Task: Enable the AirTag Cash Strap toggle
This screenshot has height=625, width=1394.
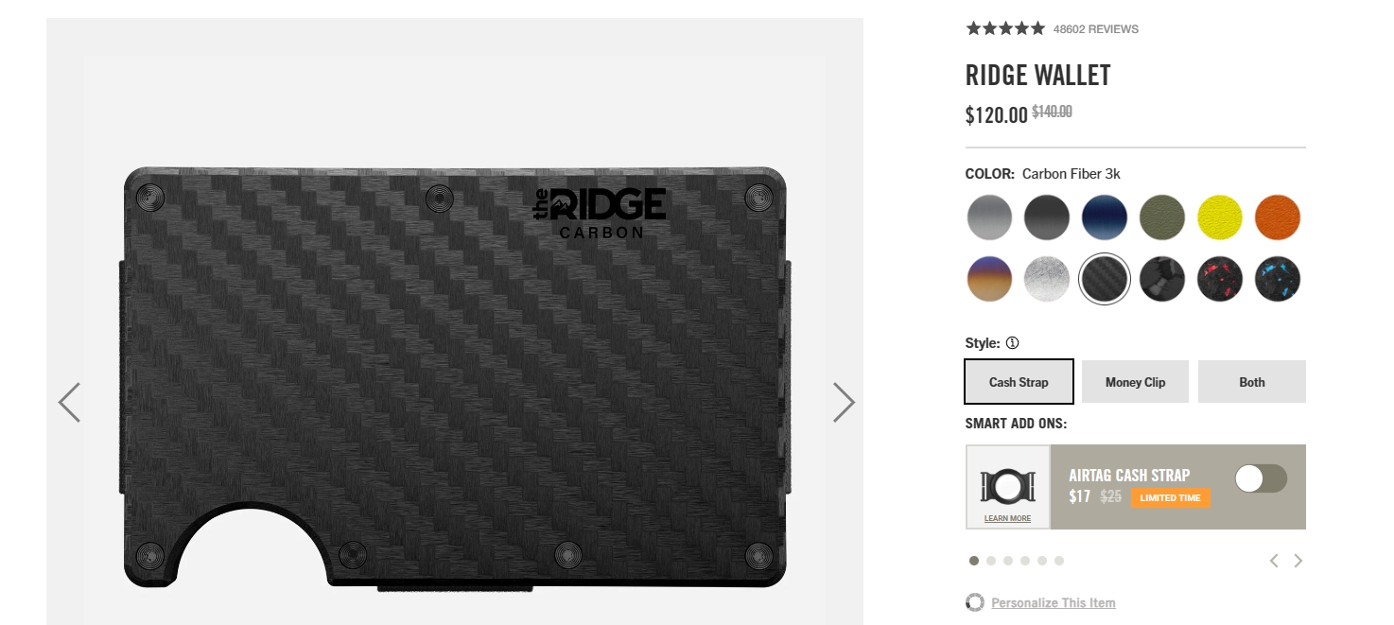Action: (x=1261, y=478)
